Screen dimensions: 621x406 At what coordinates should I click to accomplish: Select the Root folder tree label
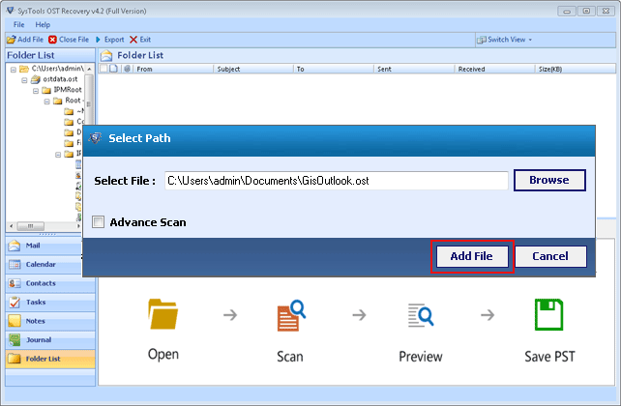click(x=73, y=101)
